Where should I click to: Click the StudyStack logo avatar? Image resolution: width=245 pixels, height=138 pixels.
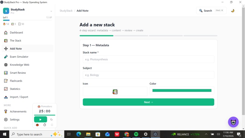pos(6,11)
